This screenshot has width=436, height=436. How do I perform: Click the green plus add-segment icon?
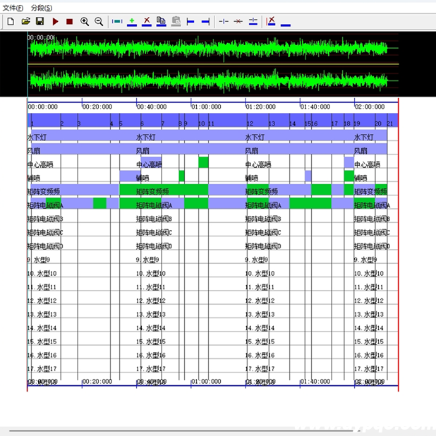(132, 22)
